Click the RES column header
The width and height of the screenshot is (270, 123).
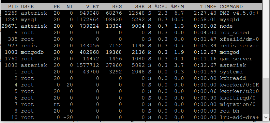pyautogui.click(x=117, y=7)
